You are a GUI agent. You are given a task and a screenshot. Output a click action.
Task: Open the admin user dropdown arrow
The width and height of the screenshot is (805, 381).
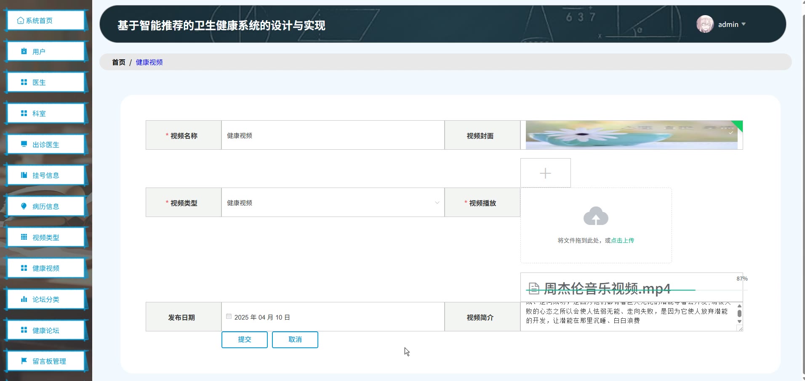coord(744,24)
